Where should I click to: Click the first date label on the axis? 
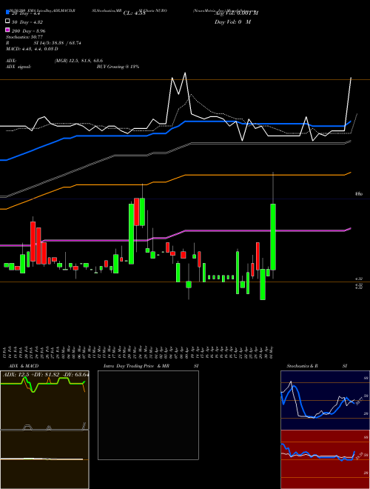(x=4, y=353)
